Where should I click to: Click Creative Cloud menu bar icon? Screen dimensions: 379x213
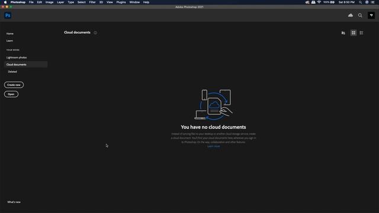coord(307,2)
